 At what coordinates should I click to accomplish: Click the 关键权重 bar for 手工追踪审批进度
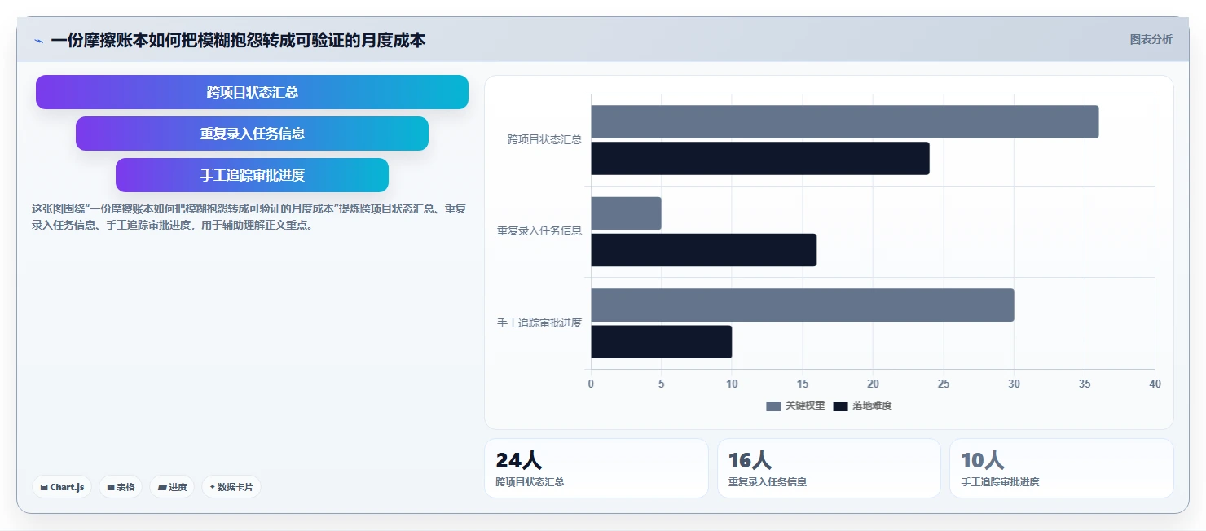[802, 305]
